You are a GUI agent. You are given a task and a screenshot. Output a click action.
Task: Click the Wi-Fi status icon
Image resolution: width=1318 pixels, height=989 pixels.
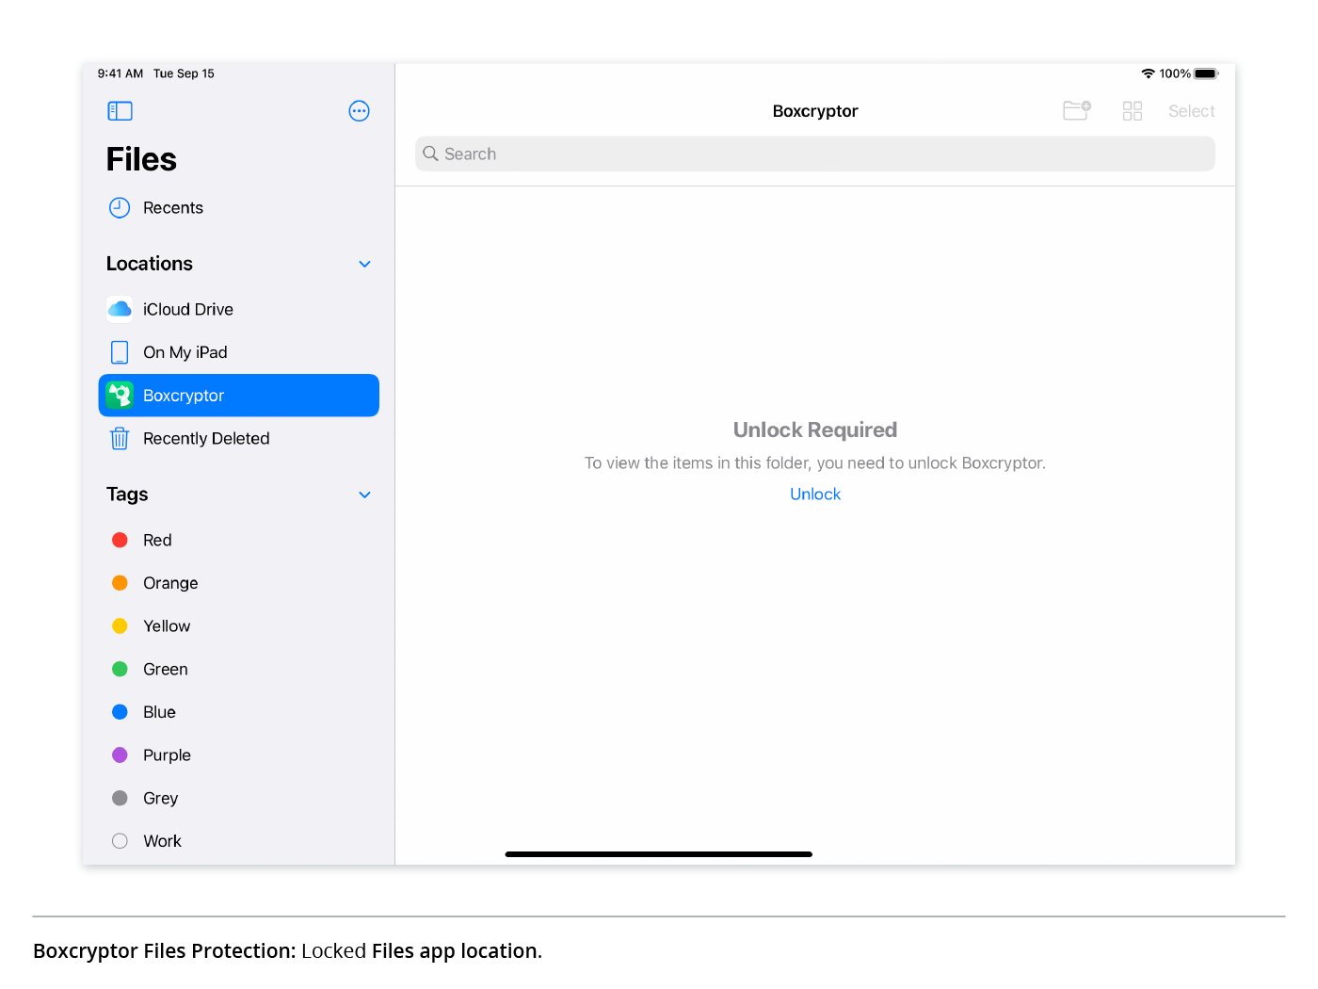tap(1148, 73)
